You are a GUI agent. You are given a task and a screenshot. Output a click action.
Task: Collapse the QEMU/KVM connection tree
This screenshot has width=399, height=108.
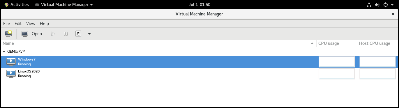point(4,52)
